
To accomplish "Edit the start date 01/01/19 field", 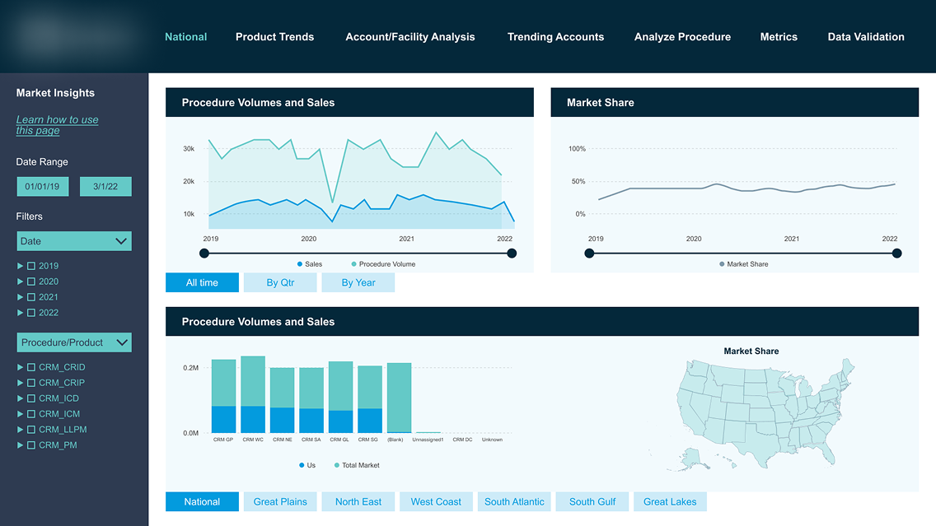I will pyautogui.click(x=42, y=186).
